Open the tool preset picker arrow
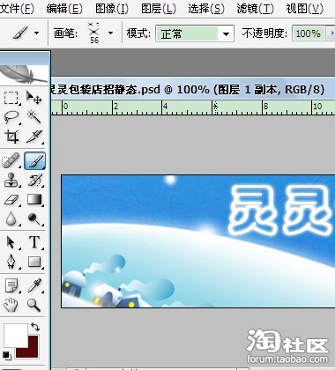Screen dimensions: 335x370 pyautogui.click(x=37, y=33)
